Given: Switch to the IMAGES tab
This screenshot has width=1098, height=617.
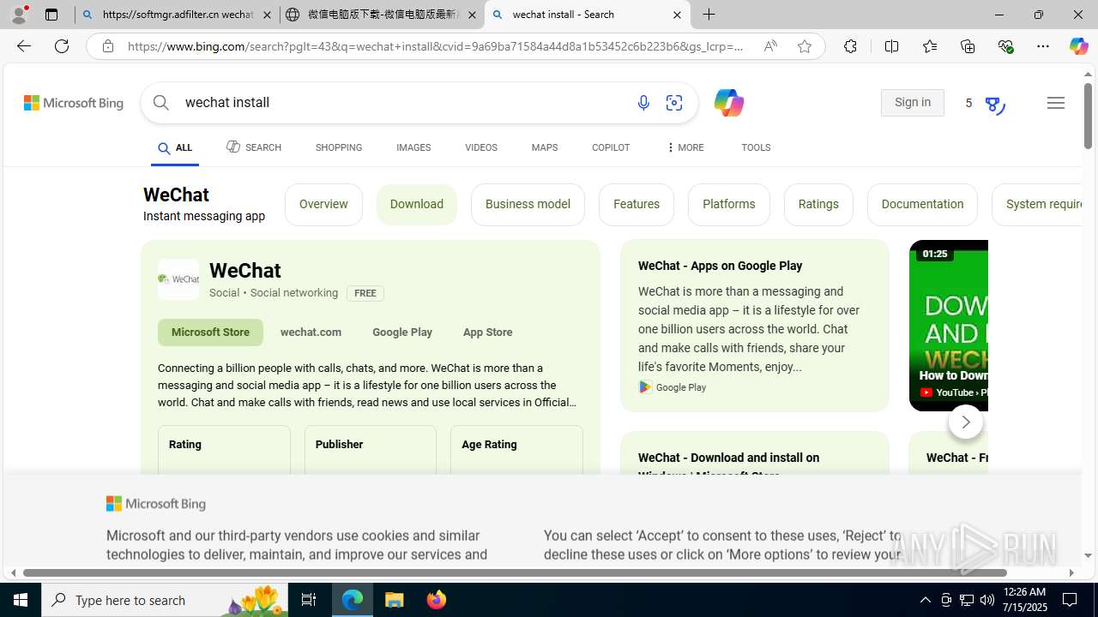Looking at the screenshot, I should coord(413,147).
